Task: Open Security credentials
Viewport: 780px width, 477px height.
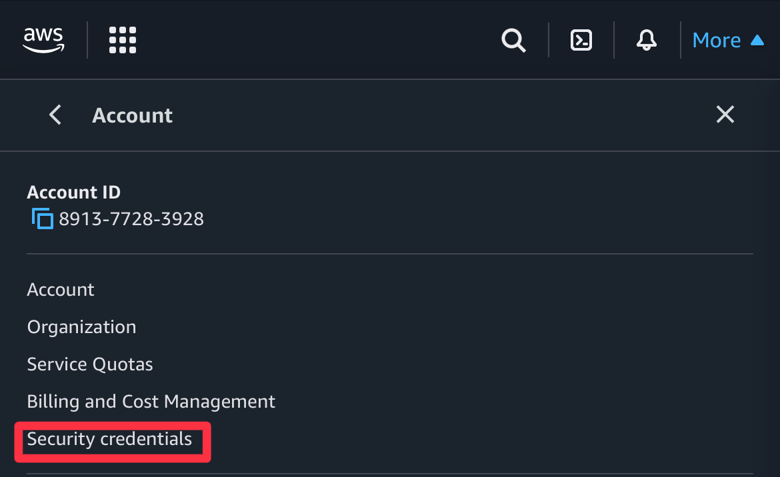Action: coord(109,439)
